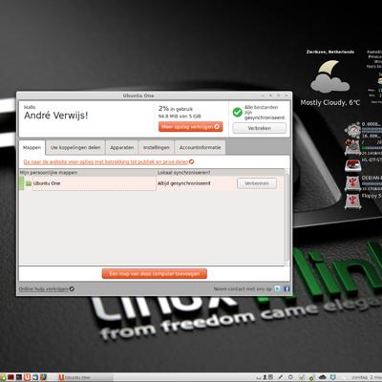Click the blue shield tray icon

[332, 377]
